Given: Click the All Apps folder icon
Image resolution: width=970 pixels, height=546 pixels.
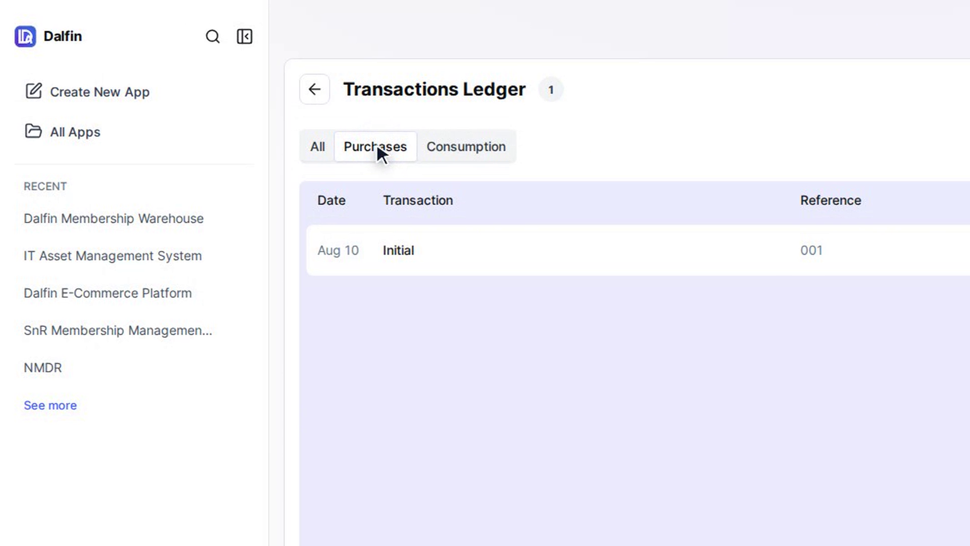Looking at the screenshot, I should pyautogui.click(x=33, y=131).
